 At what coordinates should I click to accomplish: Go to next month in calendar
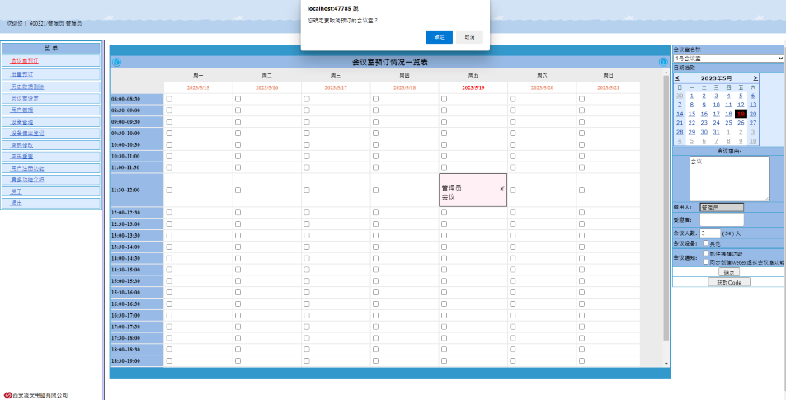(x=755, y=78)
